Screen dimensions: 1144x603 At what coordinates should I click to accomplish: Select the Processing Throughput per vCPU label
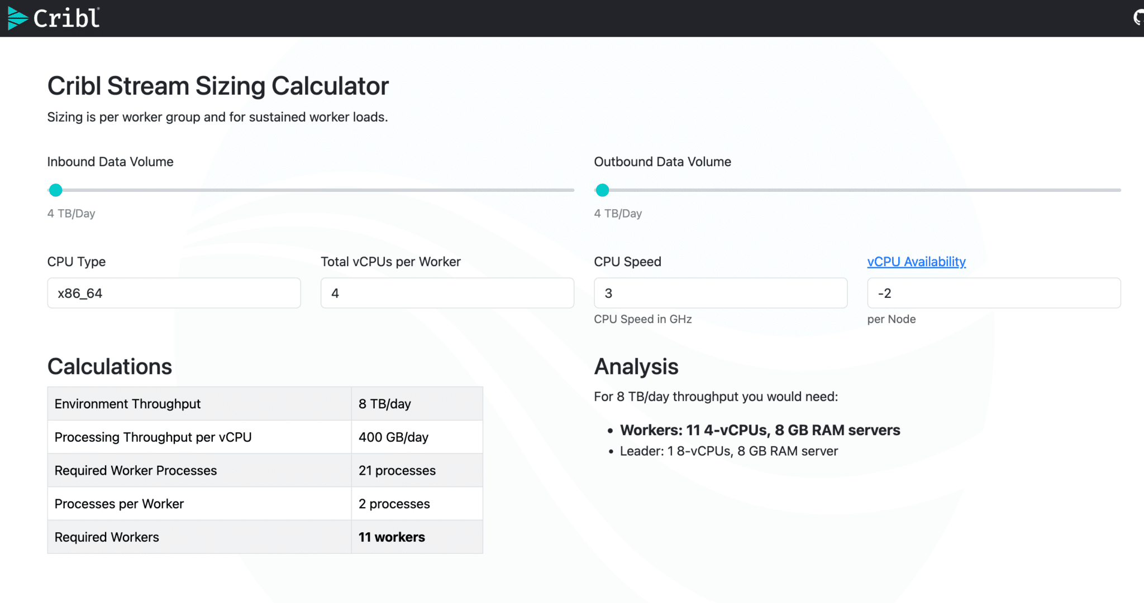[153, 437]
